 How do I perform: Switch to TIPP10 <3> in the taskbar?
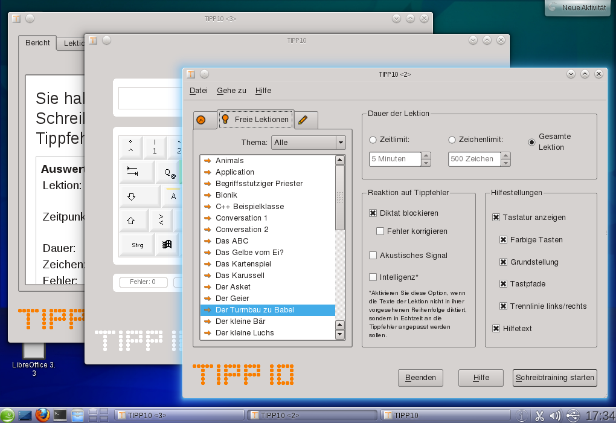180,416
